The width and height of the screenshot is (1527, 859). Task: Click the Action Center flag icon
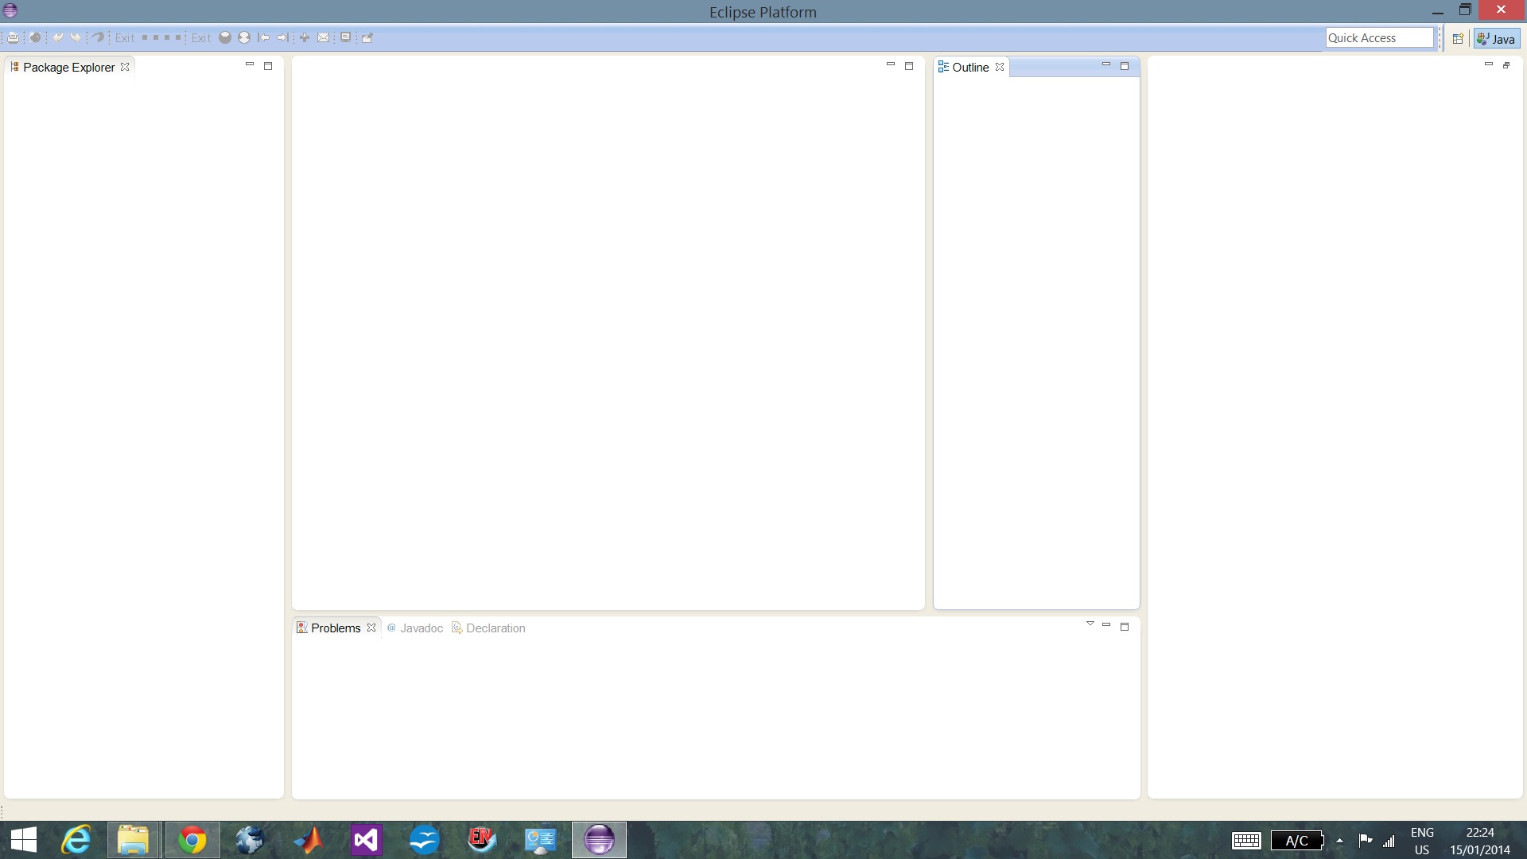[1366, 840]
